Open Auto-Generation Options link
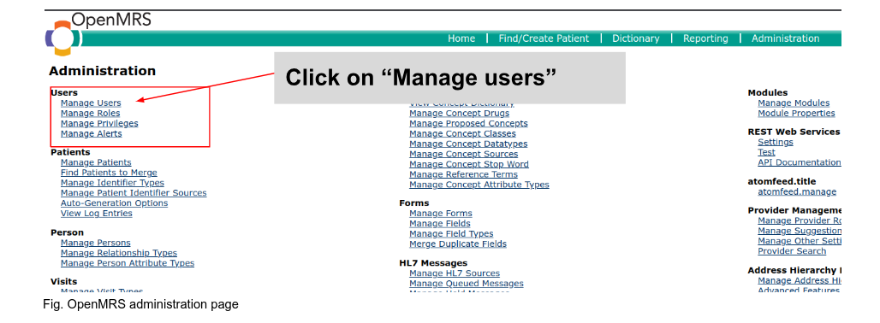880x323 pixels. 114,203
